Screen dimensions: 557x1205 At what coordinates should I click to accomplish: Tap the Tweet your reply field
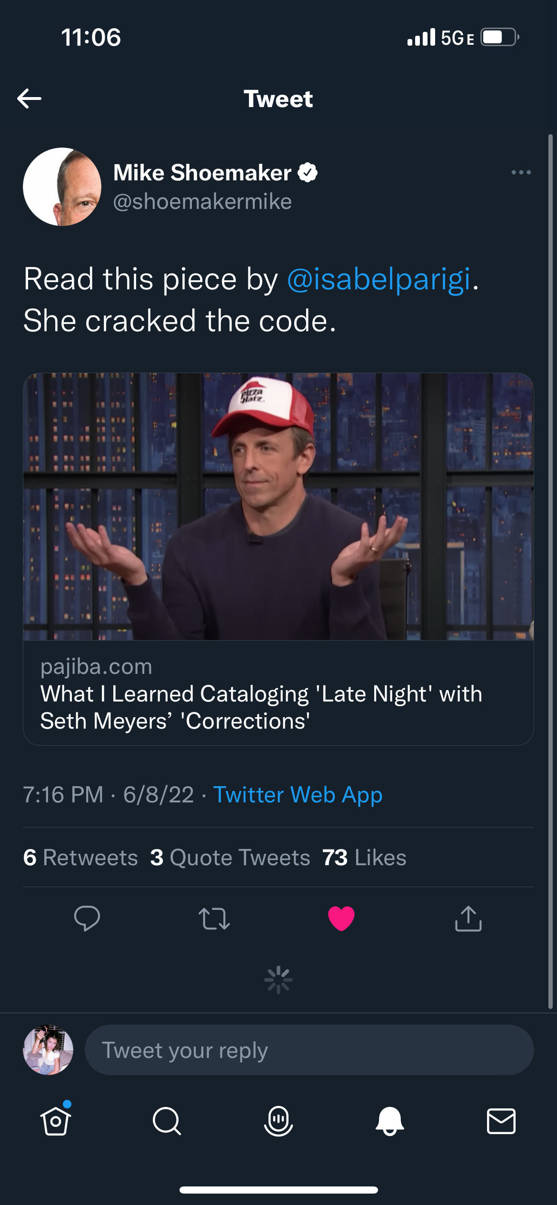point(308,1050)
